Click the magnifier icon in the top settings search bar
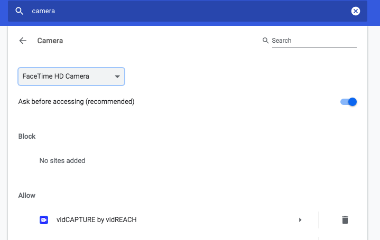The image size is (380, 240). 20,11
